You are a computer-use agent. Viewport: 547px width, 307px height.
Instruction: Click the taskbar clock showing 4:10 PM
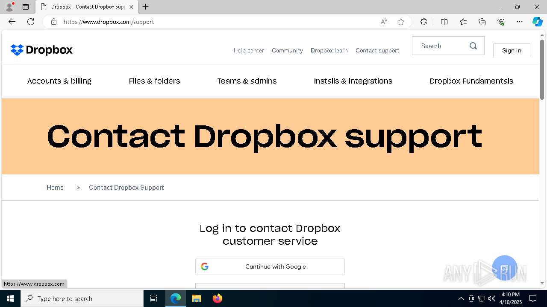pos(511,298)
